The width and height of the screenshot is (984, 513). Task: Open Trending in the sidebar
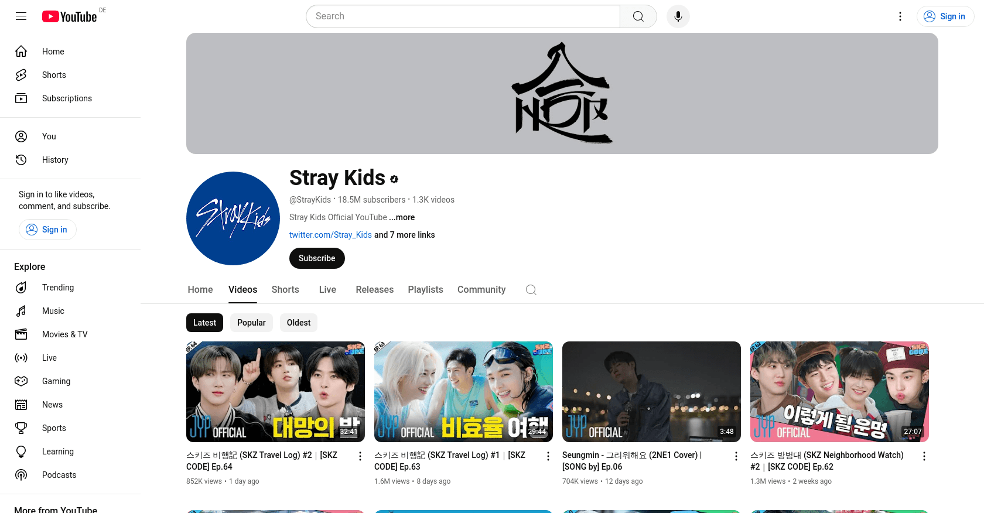tap(57, 288)
